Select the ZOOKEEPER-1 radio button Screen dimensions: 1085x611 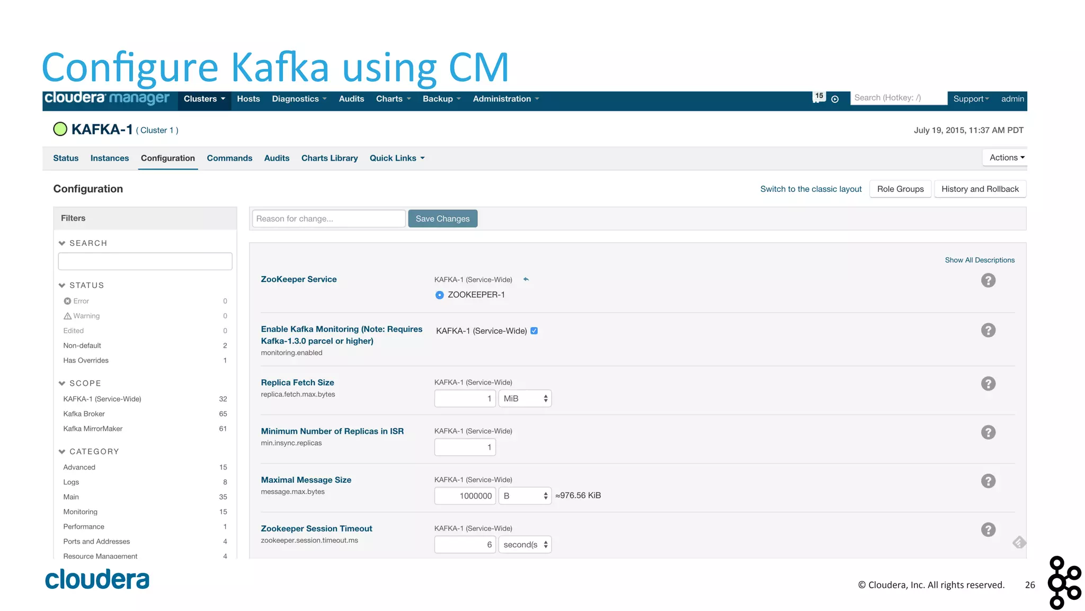coord(439,295)
